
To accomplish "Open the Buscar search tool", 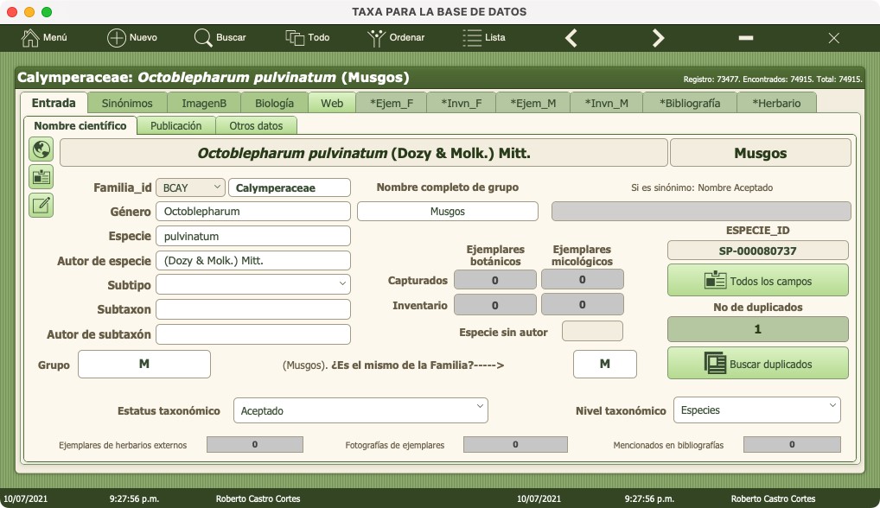I will click(x=204, y=38).
